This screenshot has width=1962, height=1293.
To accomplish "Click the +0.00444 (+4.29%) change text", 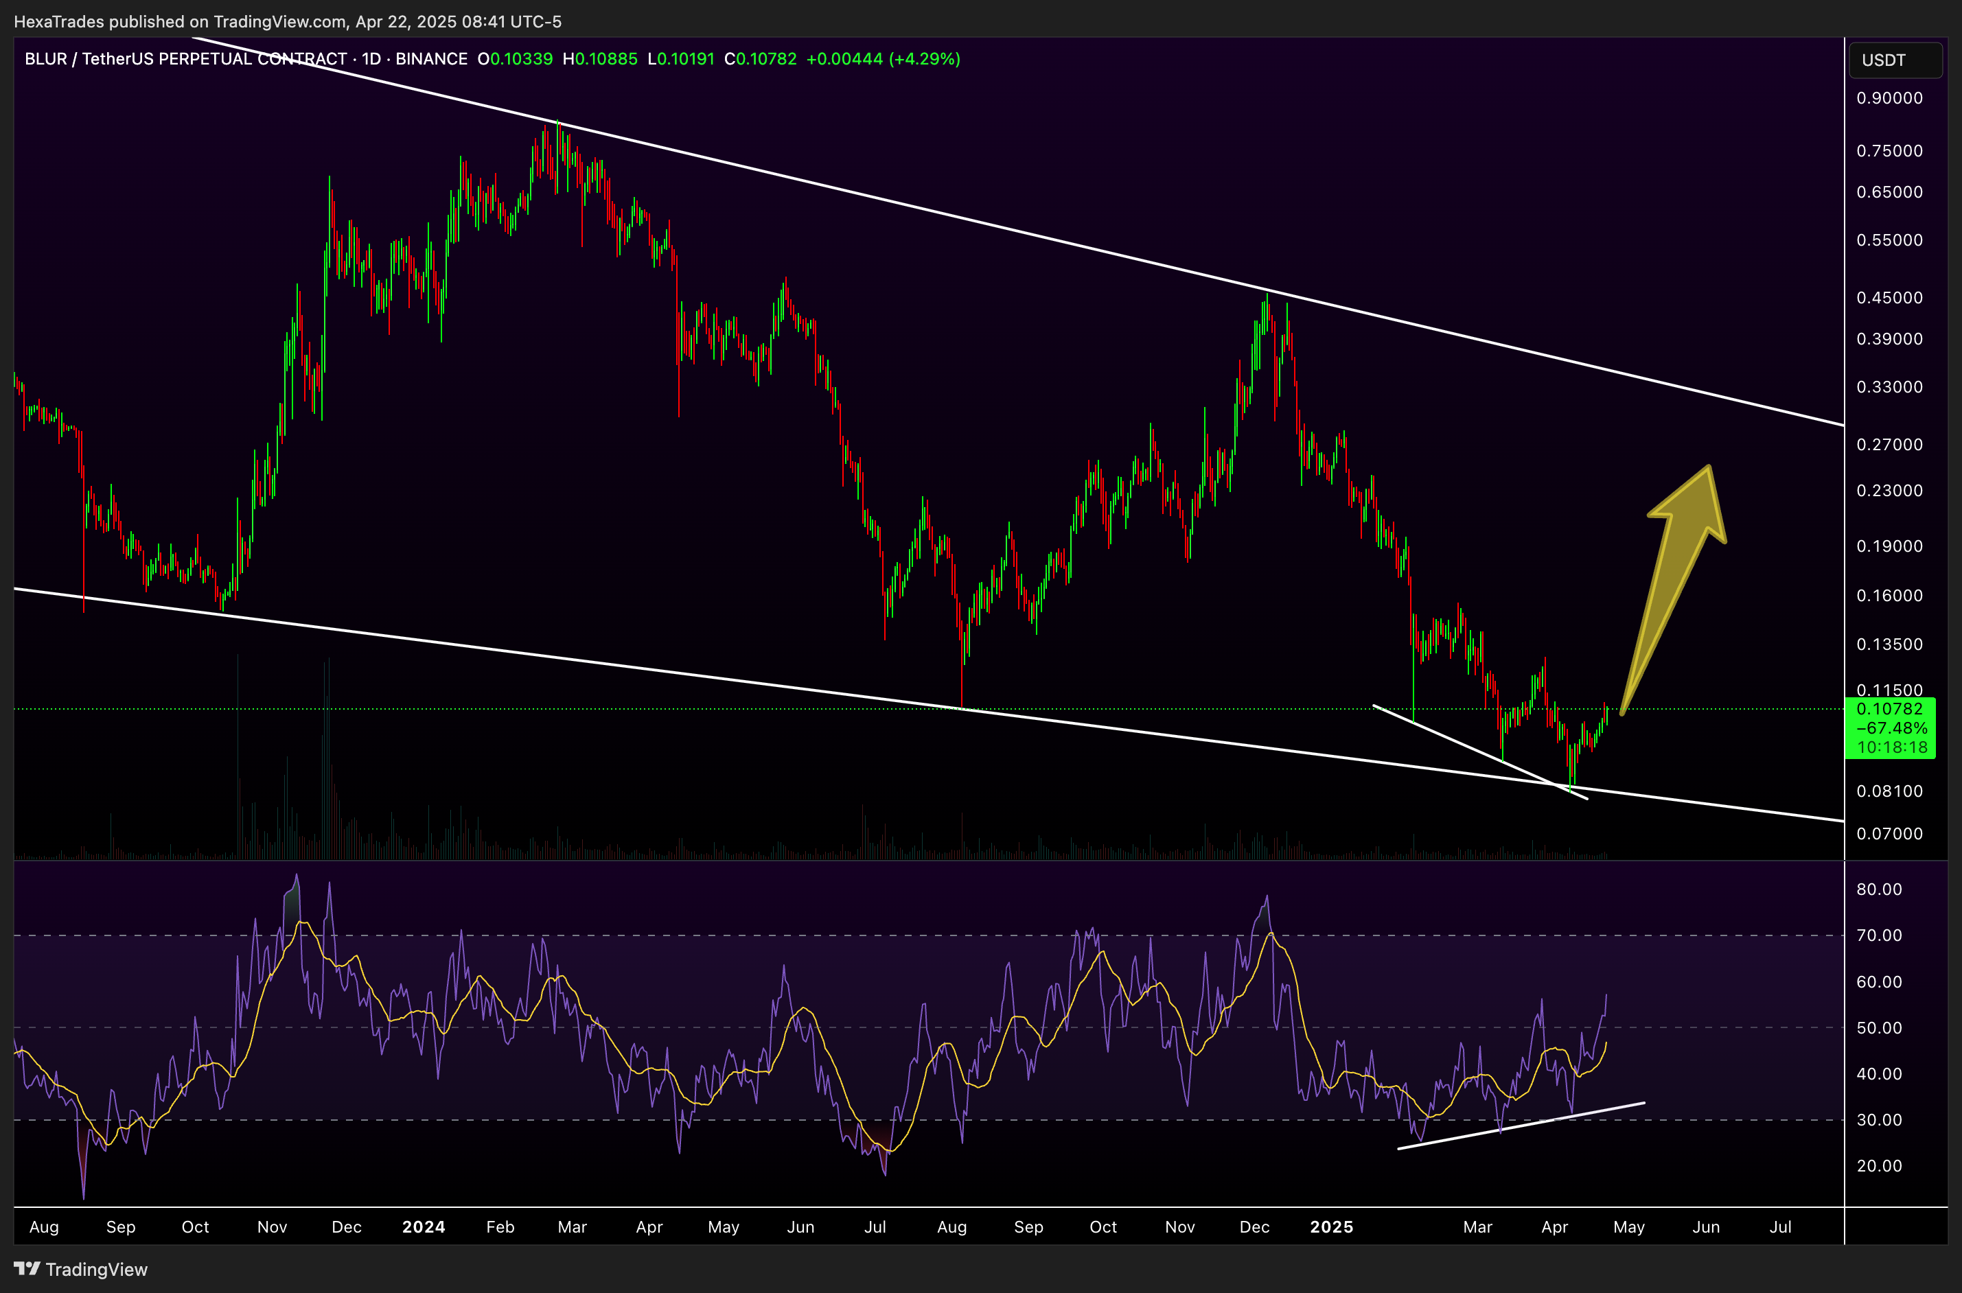I will pyautogui.click(x=884, y=58).
